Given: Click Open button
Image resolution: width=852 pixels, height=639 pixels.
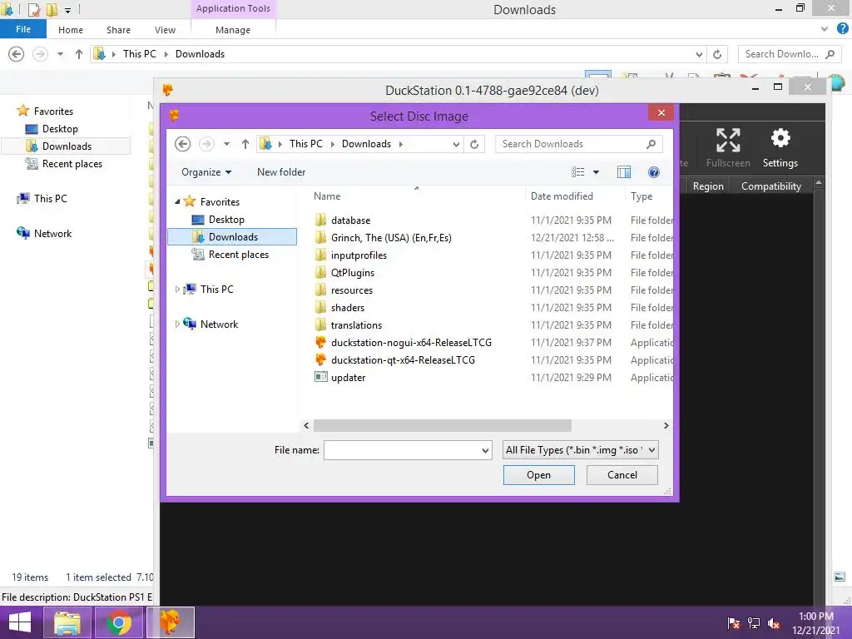Looking at the screenshot, I should click(538, 475).
